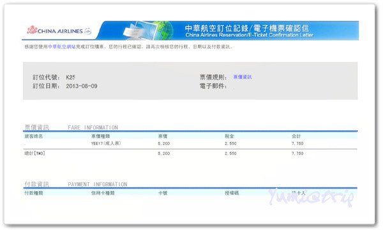Select tax 2,550 in the YEE17 row
The width and height of the screenshot is (383, 232).
(x=230, y=144)
